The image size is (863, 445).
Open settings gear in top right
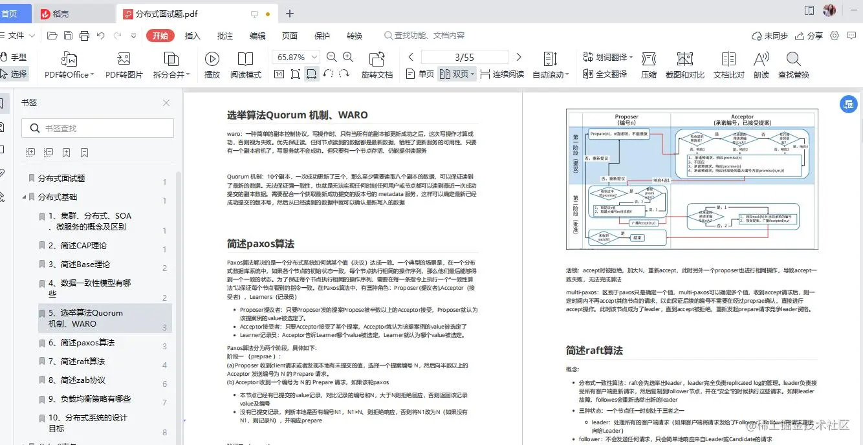(835, 36)
